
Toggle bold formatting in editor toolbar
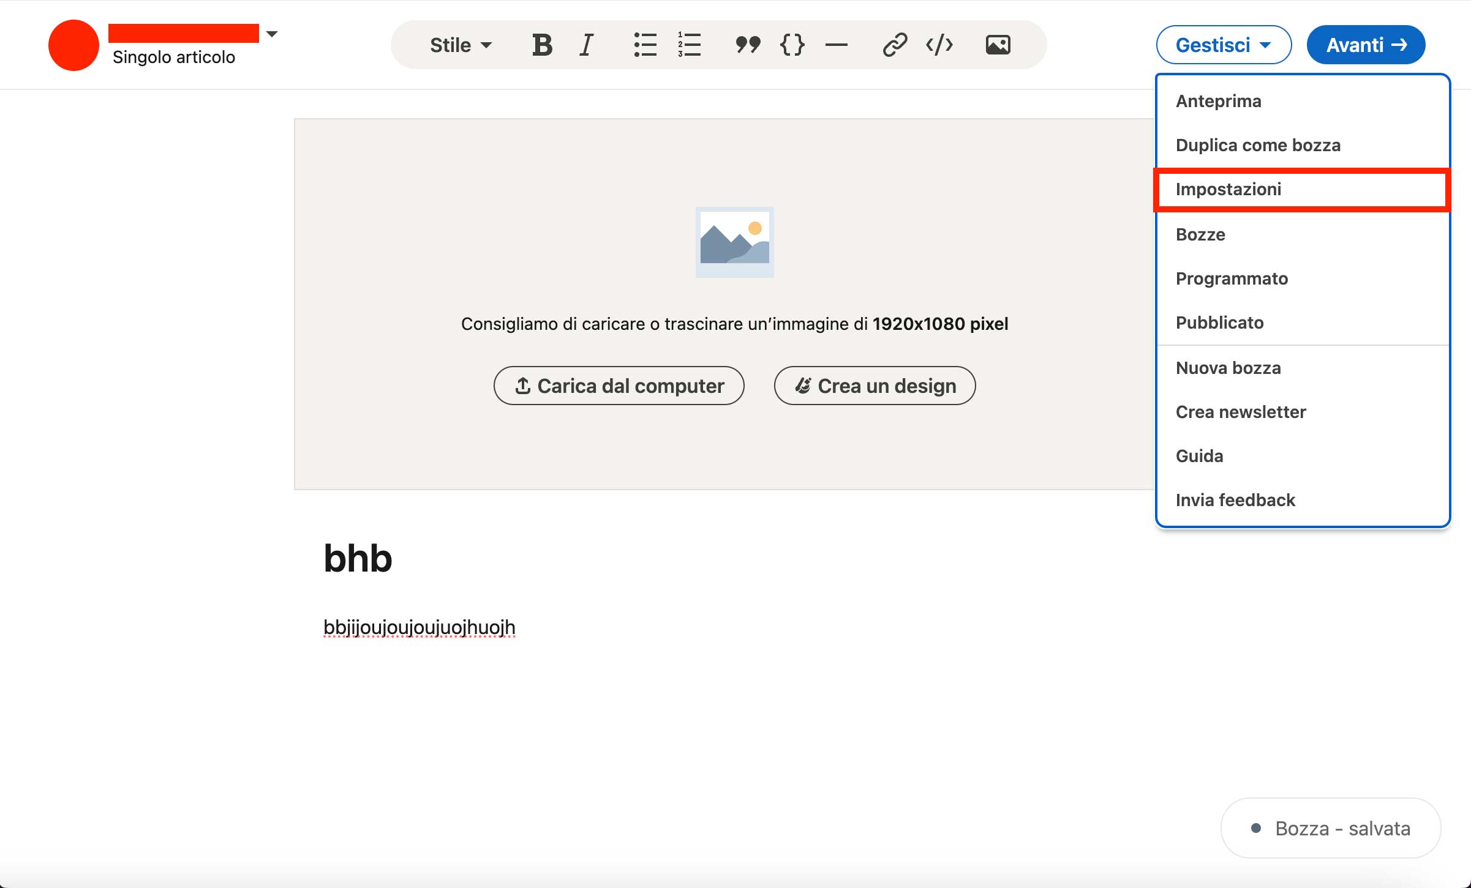(x=542, y=45)
